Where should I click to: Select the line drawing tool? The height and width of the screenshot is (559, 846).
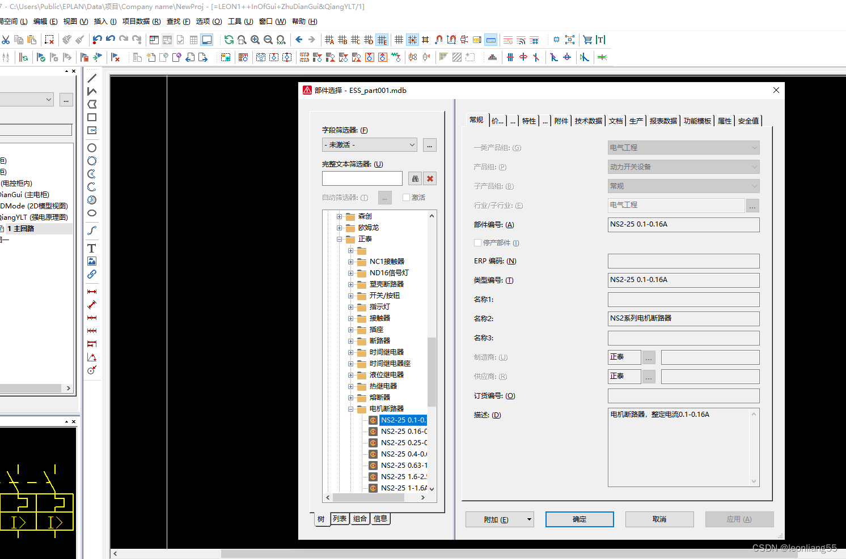pyautogui.click(x=92, y=78)
